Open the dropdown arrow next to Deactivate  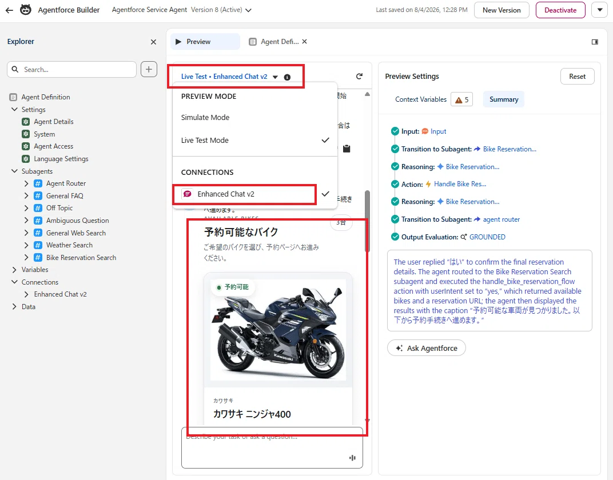pos(600,10)
